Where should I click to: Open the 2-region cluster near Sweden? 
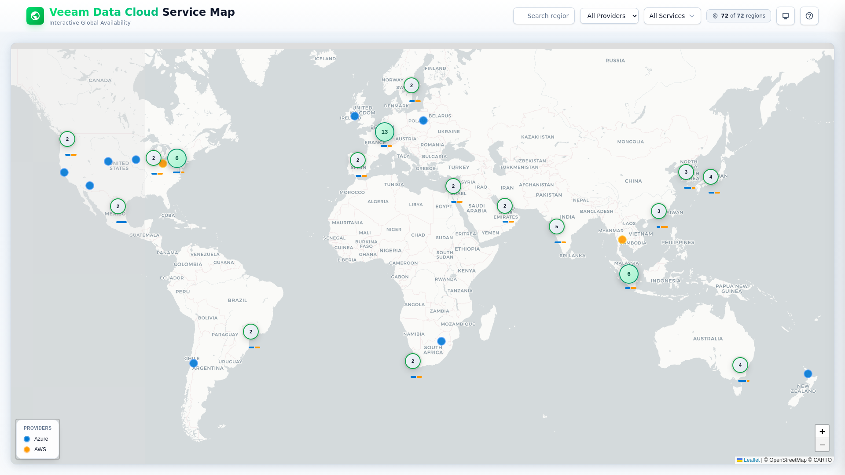click(411, 85)
